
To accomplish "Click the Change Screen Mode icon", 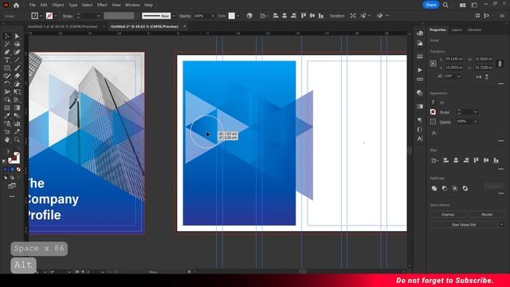I will pyautogui.click(x=12, y=186).
